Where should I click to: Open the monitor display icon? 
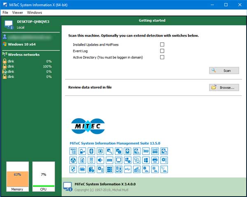(x=119, y=160)
